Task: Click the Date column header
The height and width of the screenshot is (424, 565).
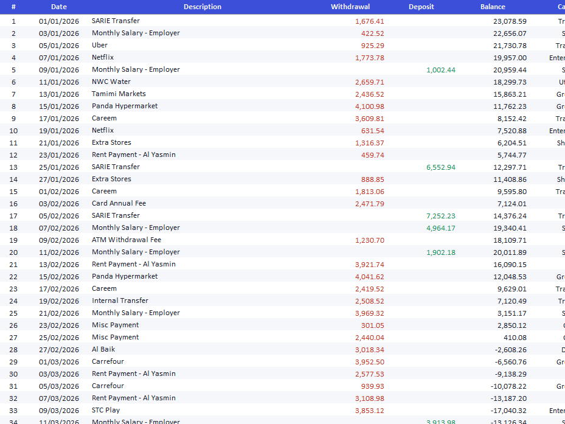Action: 59,7
